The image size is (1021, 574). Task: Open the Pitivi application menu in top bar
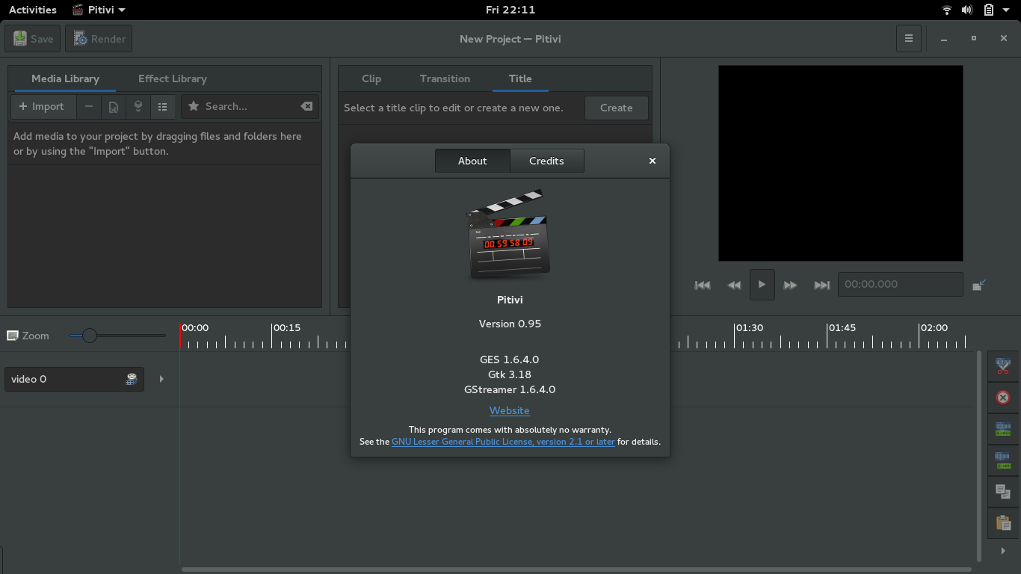tap(99, 10)
